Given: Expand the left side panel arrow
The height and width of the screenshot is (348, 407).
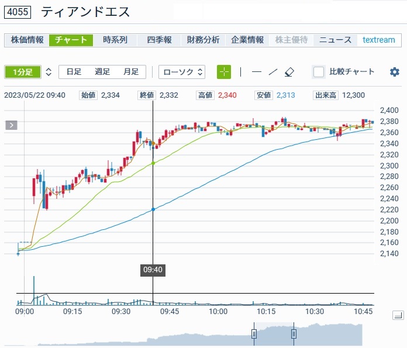Looking at the screenshot, I should [x=12, y=125].
